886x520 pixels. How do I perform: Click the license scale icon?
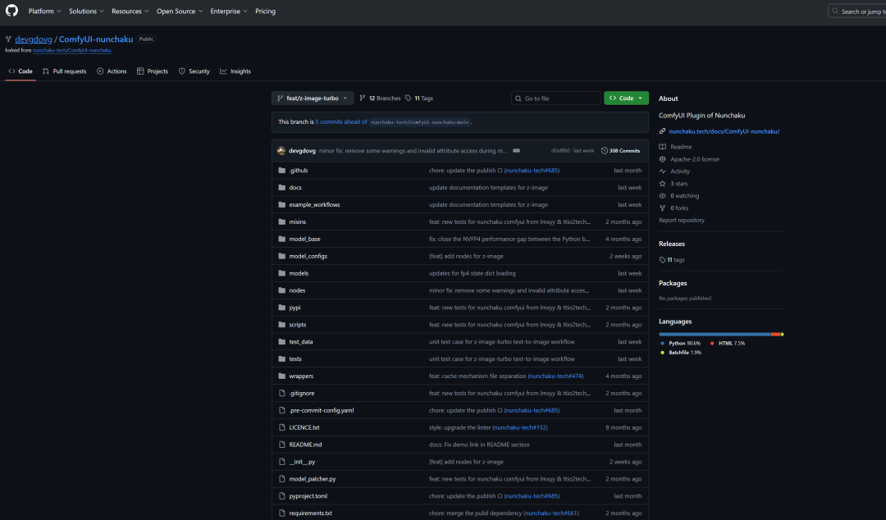tap(662, 159)
